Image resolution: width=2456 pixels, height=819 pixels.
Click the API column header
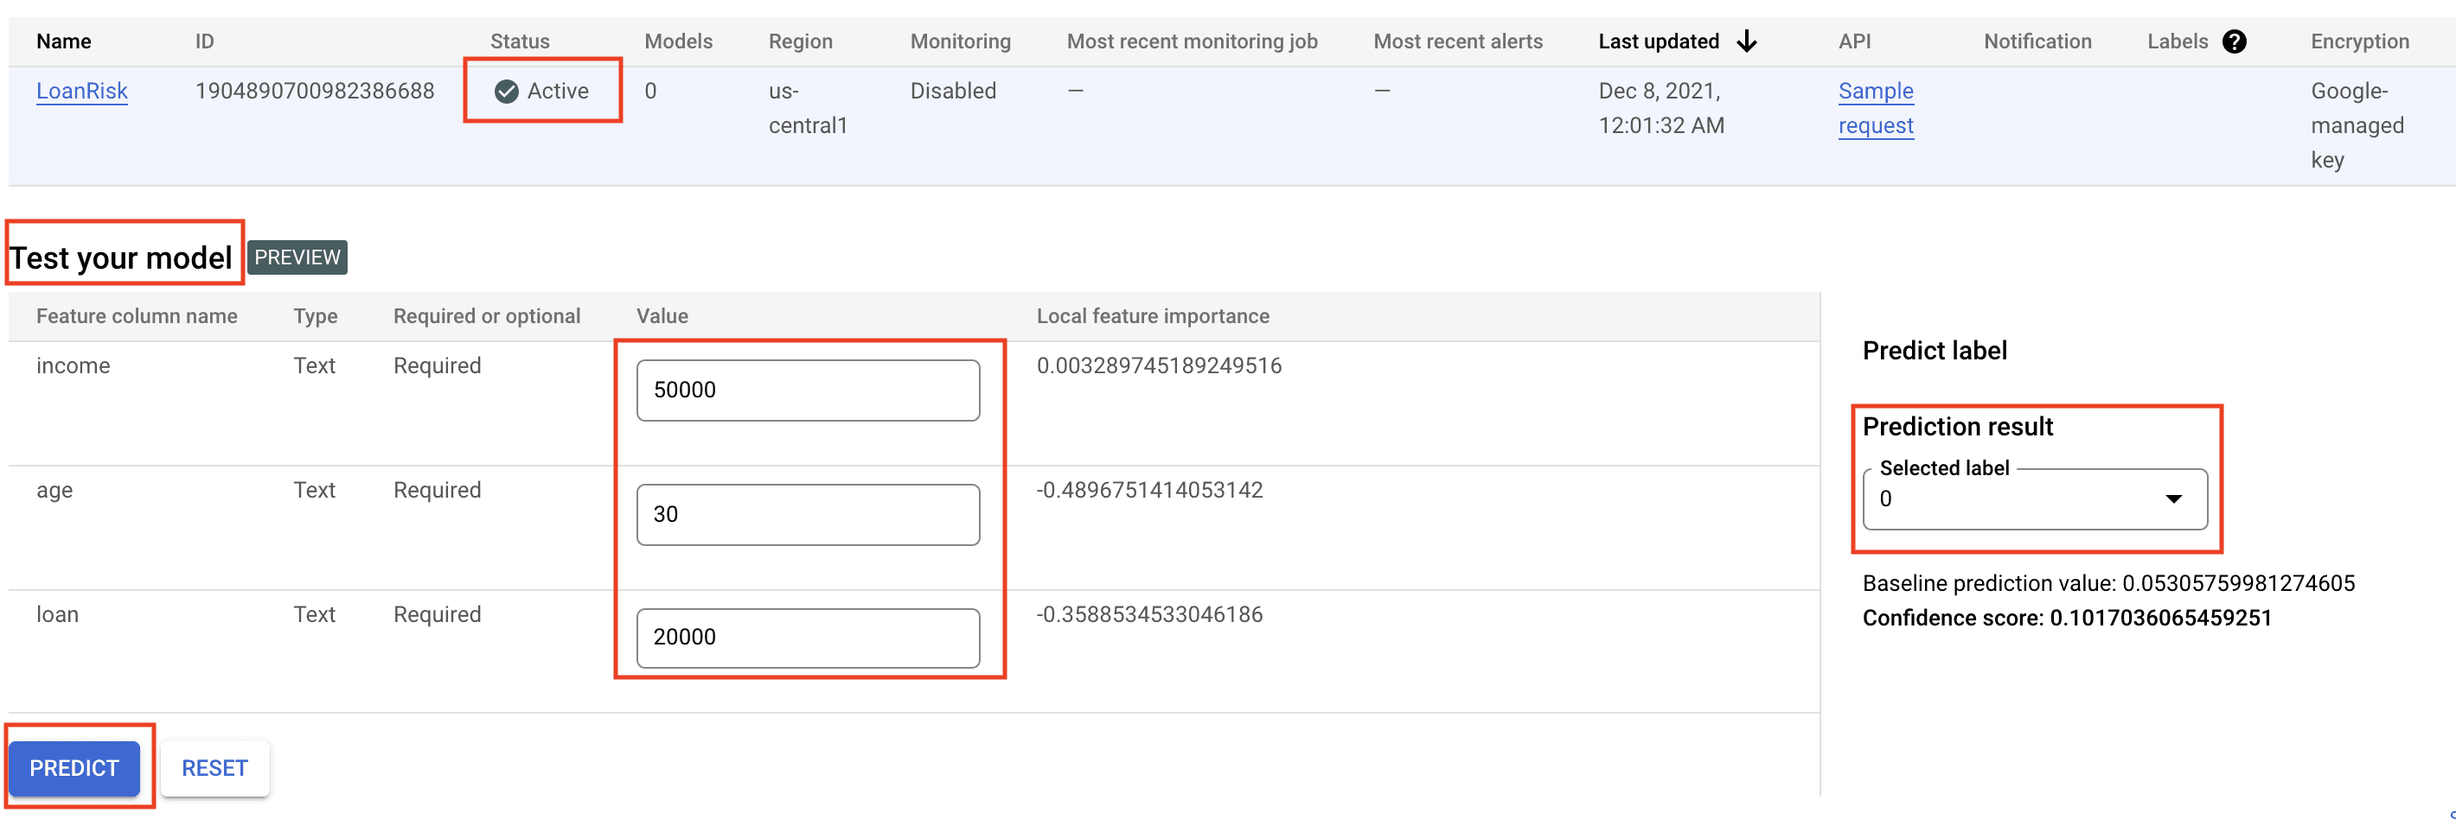click(1854, 42)
